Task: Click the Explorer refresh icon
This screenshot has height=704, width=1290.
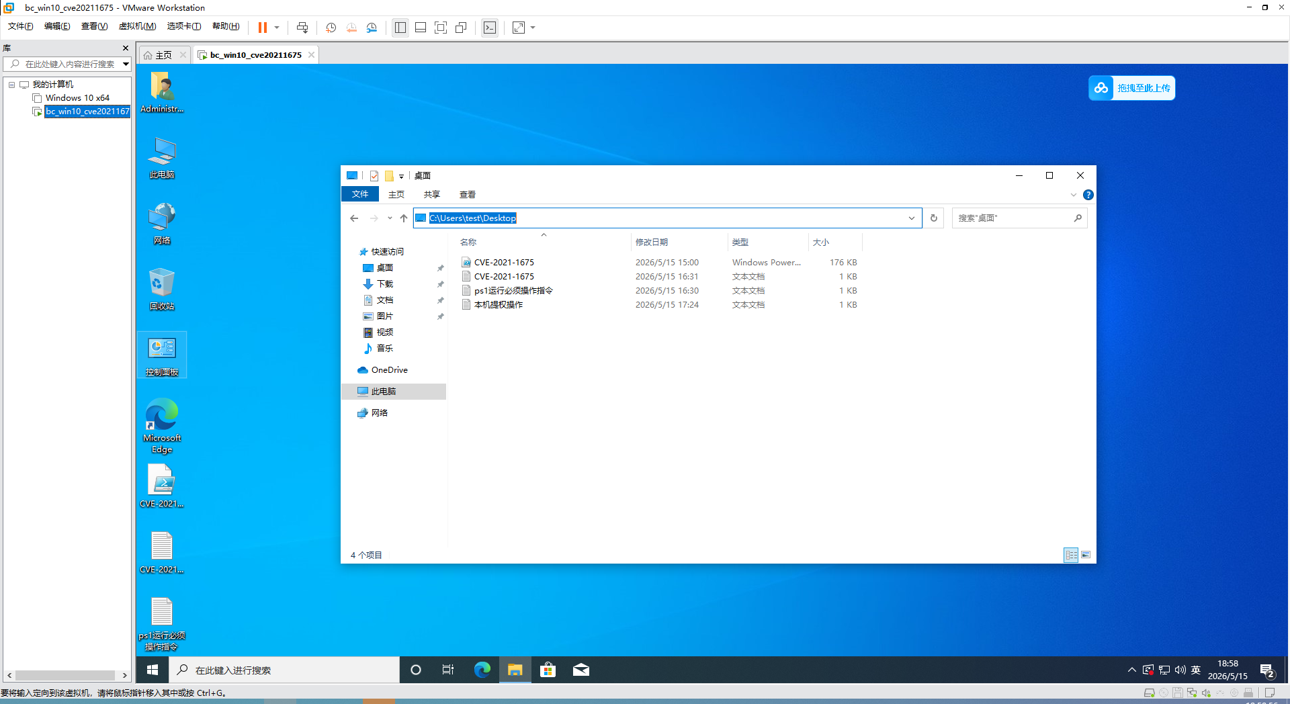Action: click(933, 218)
